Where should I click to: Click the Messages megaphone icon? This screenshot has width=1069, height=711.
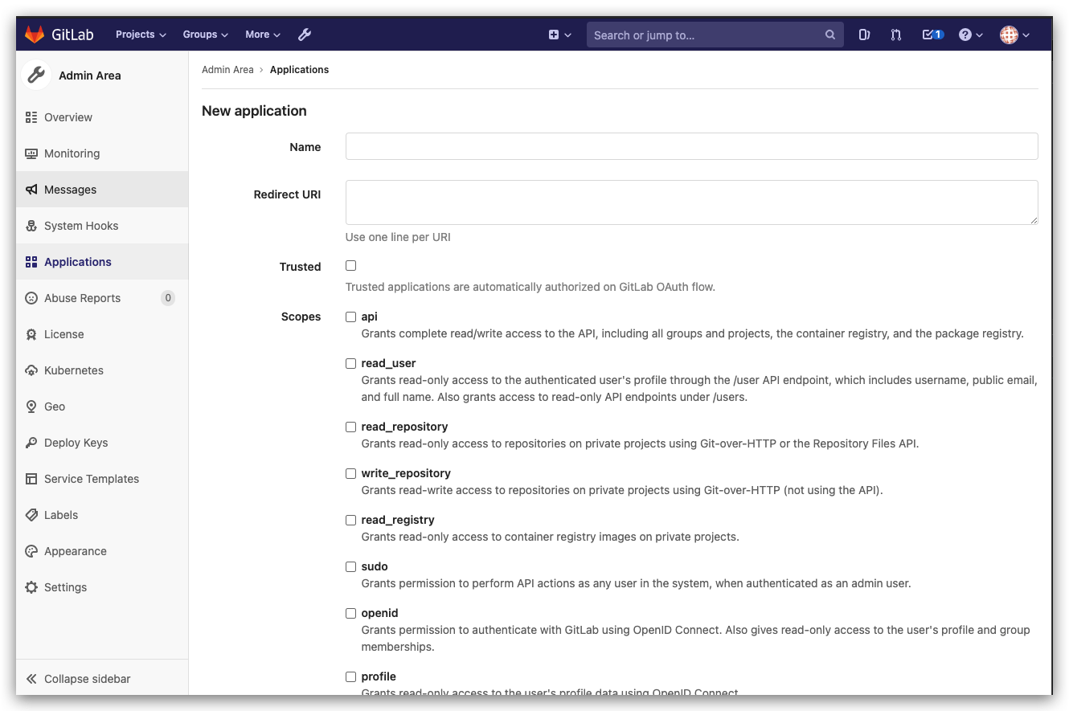tap(31, 190)
